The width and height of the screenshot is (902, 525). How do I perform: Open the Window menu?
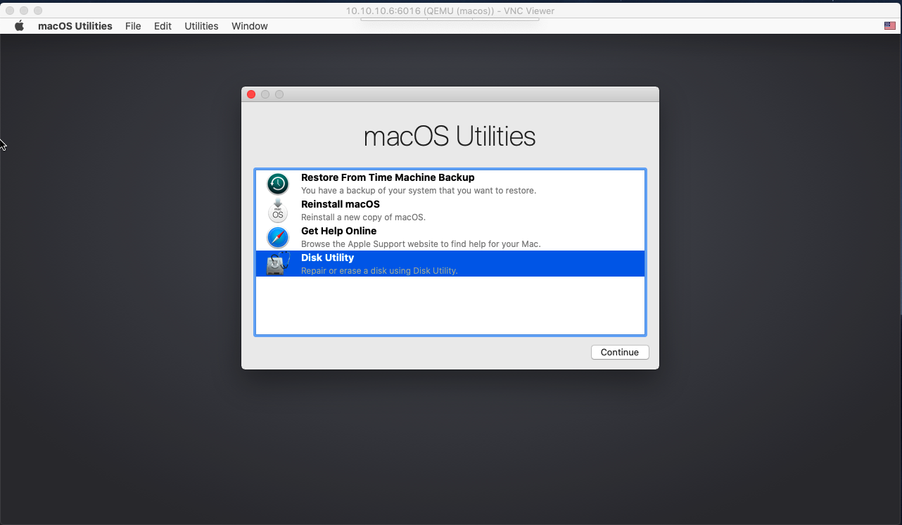[250, 26]
